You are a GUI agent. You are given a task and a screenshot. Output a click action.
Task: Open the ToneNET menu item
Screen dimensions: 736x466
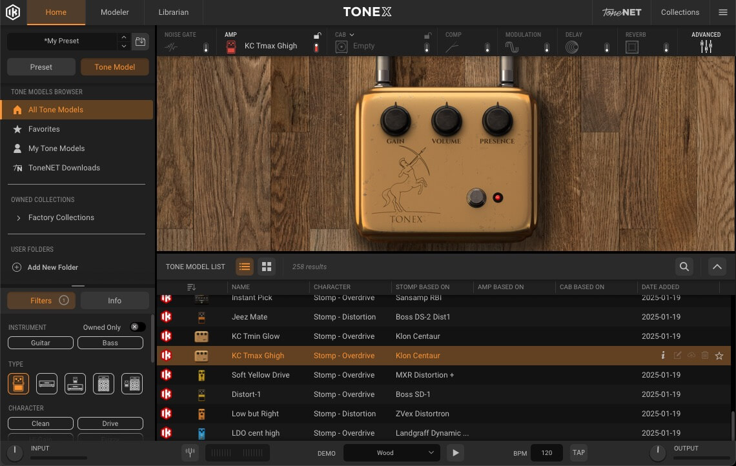click(x=620, y=12)
